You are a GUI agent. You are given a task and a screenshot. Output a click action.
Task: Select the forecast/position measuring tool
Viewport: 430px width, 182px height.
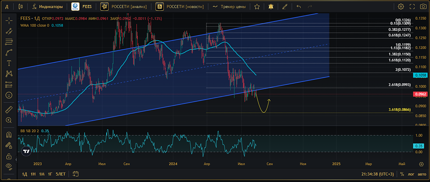(x=9, y=84)
